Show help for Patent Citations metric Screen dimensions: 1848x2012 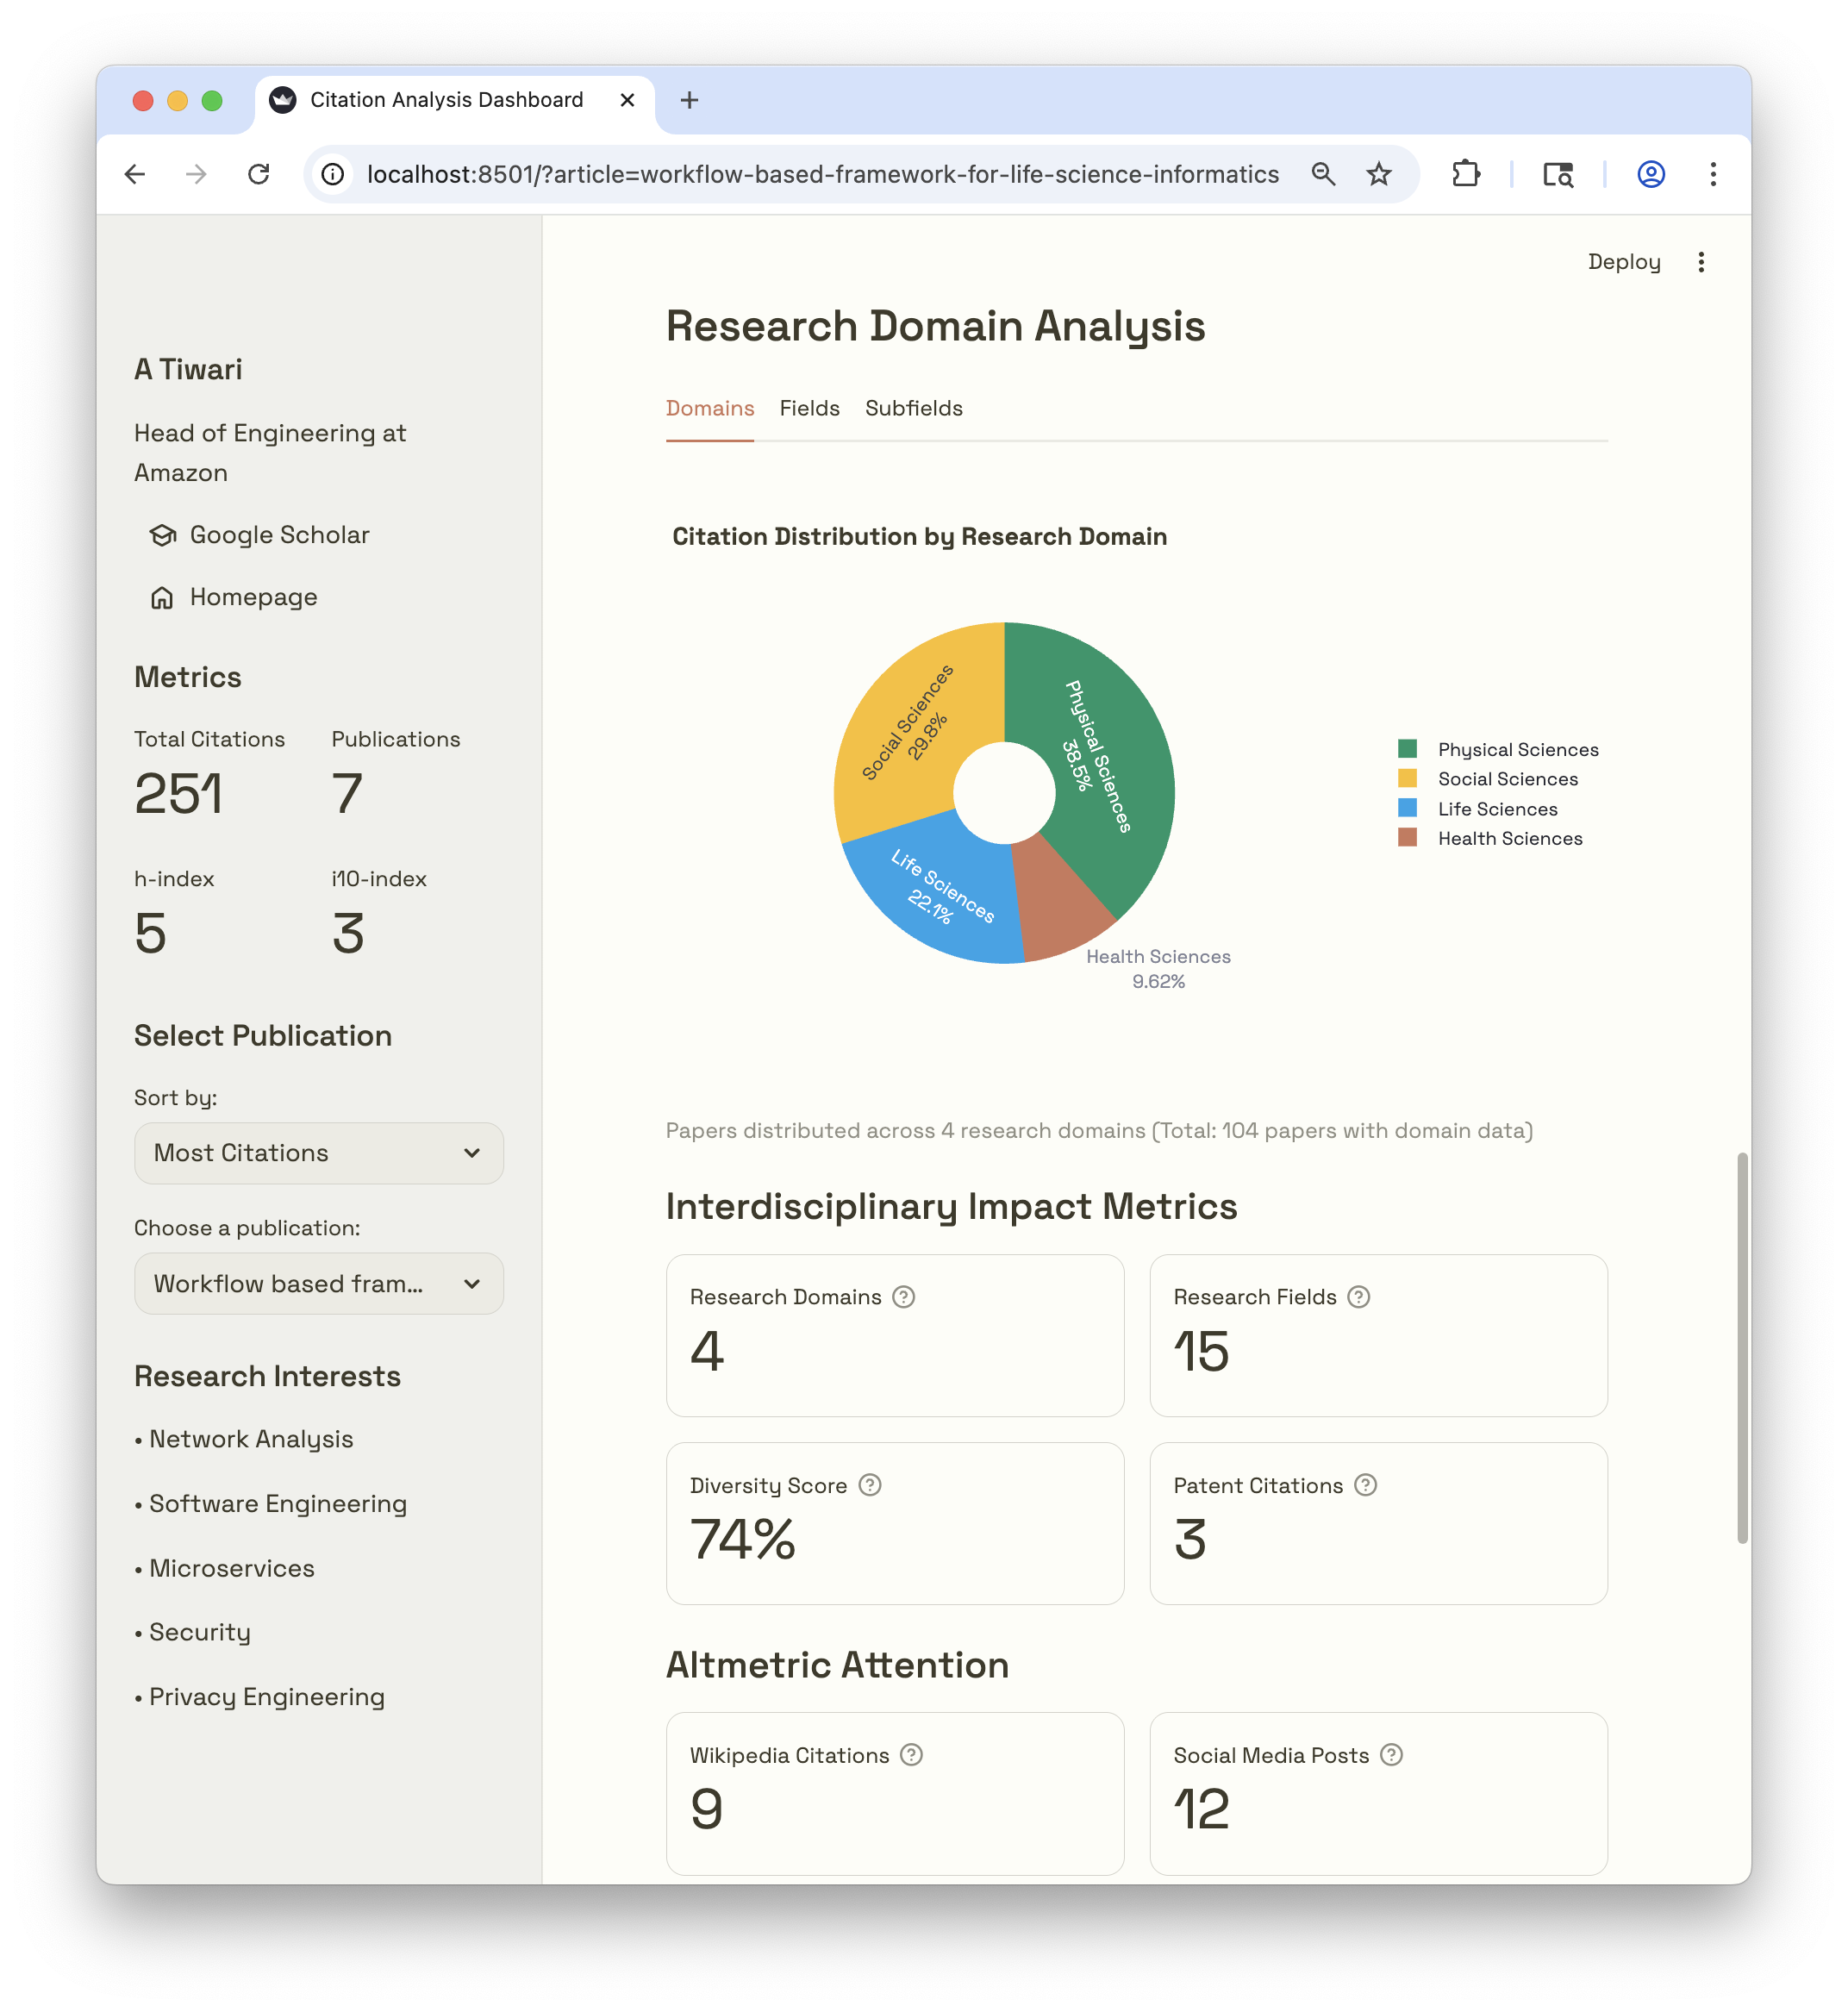[x=1366, y=1485]
